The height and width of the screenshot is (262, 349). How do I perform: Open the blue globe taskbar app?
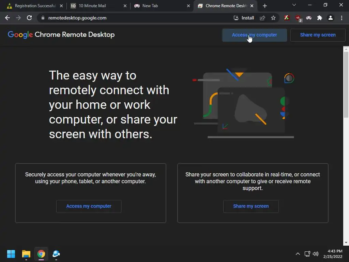pyautogui.click(x=56, y=254)
